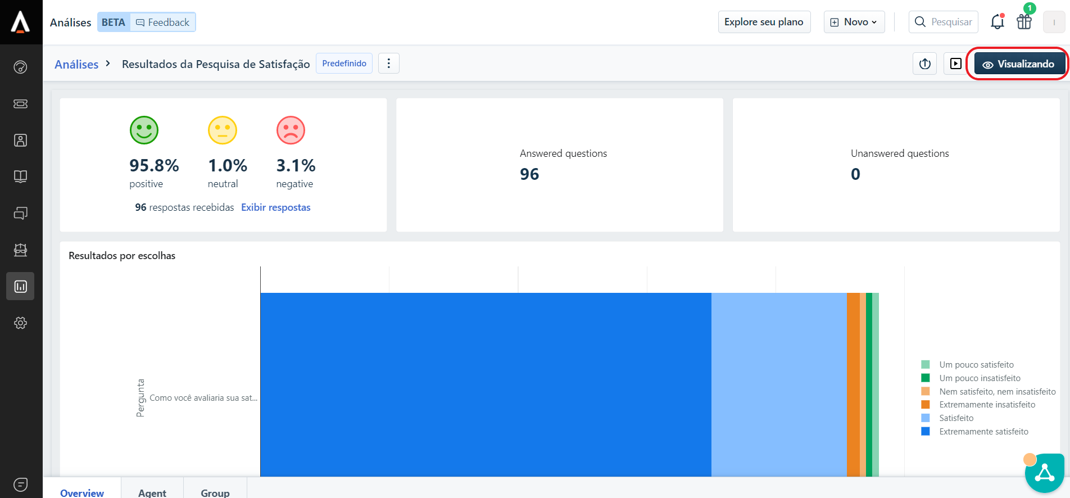This screenshot has width=1070, height=498.
Task: Click the export report icon
Action: [925, 64]
